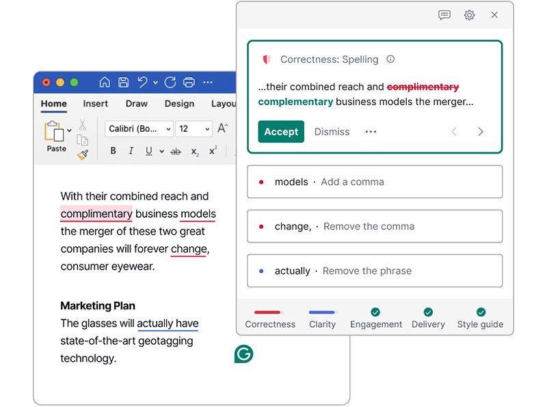This screenshot has width=547, height=407.
Task: Select the Style guide category tab
Action: click(x=481, y=319)
